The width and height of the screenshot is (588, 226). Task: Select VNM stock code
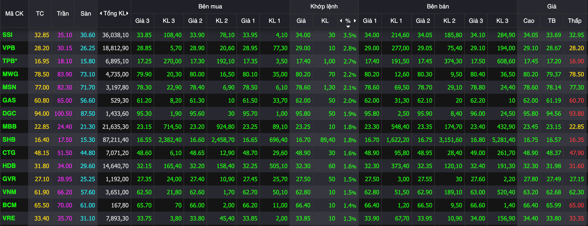click(x=9, y=192)
